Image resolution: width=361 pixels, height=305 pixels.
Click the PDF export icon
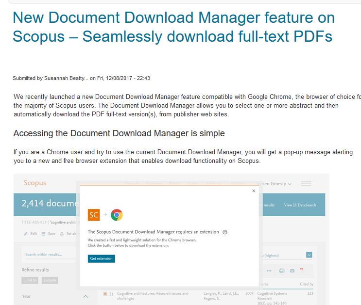click(302, 270)
